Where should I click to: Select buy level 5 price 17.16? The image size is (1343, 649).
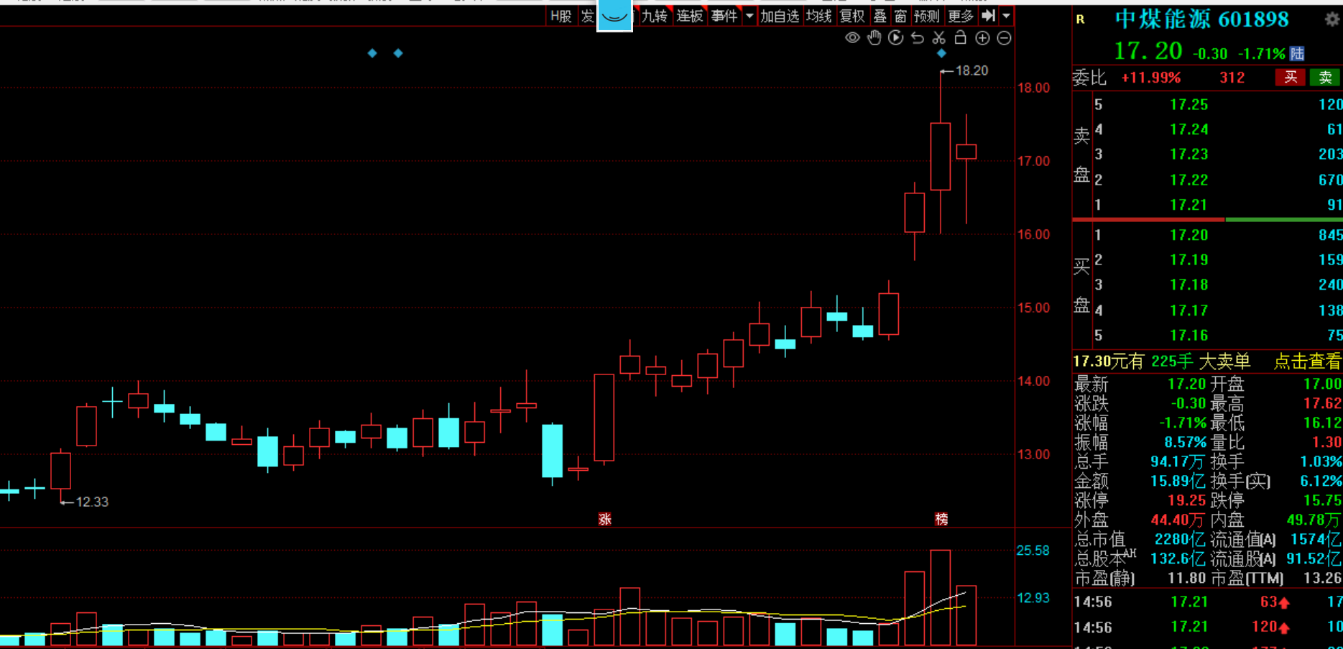click(1189, 336)
